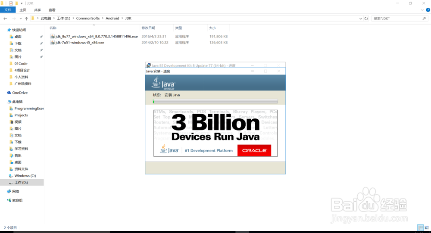The image size is (431, 233).
Task: Click the Java installation progress bar
Action: 215,101
